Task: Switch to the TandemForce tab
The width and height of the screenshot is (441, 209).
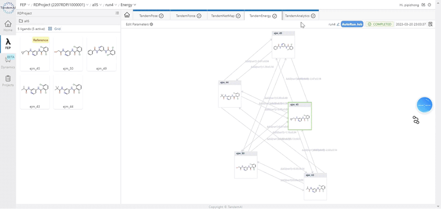Action: click(188, 16)
